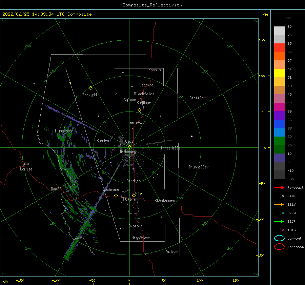Pick the slate swatch between 10 and 0 dBZ

279,158
